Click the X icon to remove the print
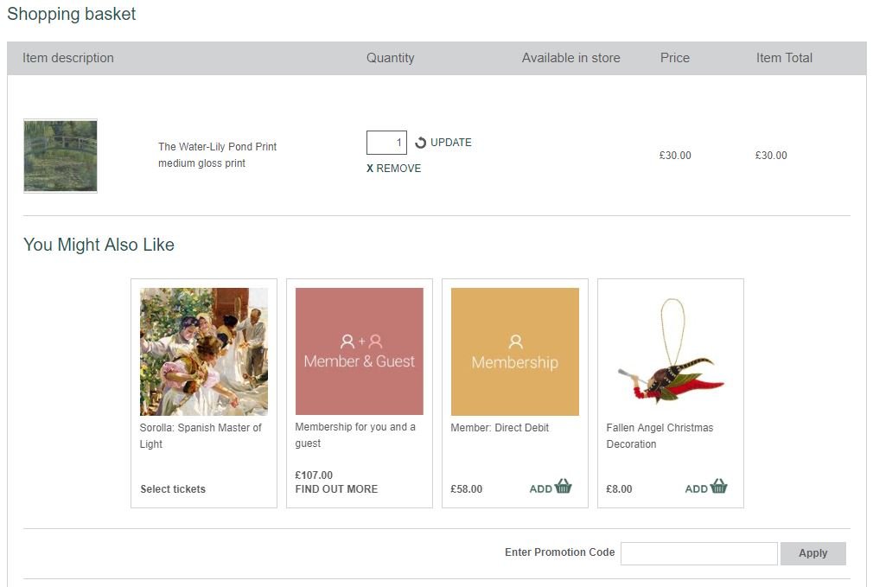873x587 pixels. (x=370, y=169)
